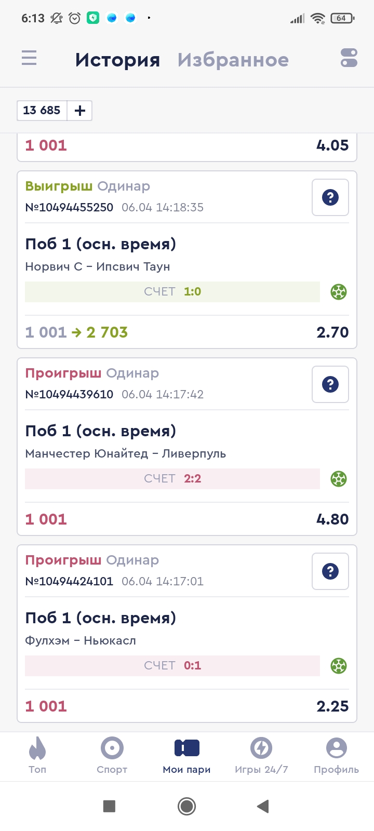Open the Профиль page
This screenshot has width=374, height=831.
tap(336, 756)
